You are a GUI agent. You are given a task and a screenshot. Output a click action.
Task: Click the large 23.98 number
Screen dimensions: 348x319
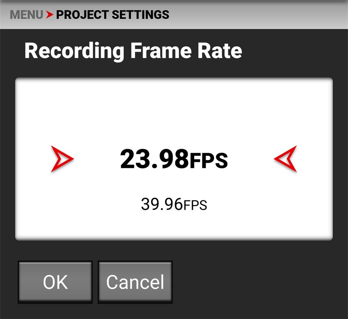click(x=154, y=159)
